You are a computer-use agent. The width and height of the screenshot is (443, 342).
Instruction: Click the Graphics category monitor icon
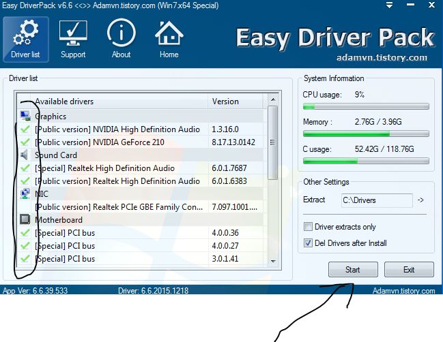[25, 116]
